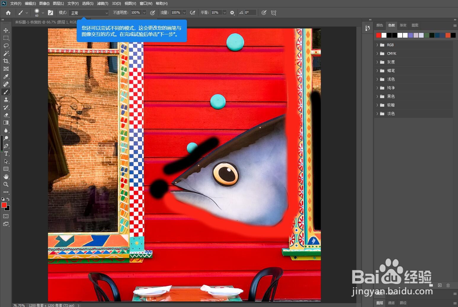Viewport: 458px width, 307px height.
Task: Switch to the 图案 tab
Action: pyautogui.click(x=415, y=25)
